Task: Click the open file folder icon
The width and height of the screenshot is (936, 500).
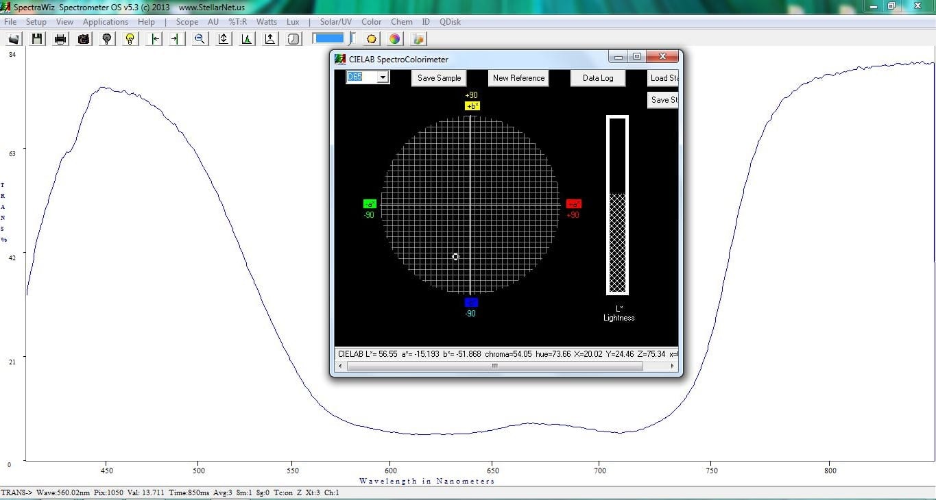Action: (14, 39)
